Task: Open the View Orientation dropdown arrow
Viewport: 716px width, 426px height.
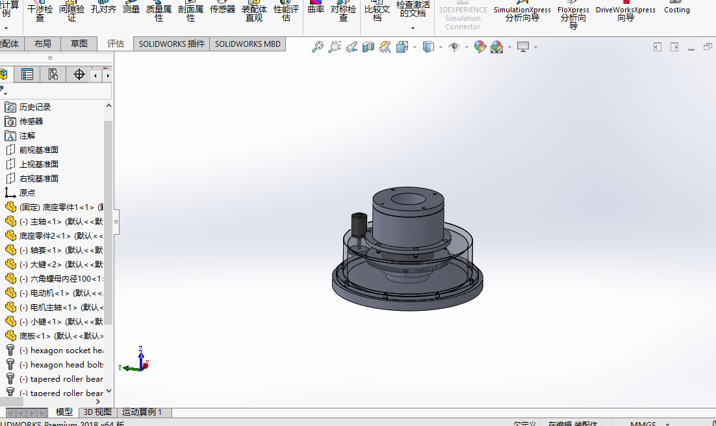Action: pos(415,47)
